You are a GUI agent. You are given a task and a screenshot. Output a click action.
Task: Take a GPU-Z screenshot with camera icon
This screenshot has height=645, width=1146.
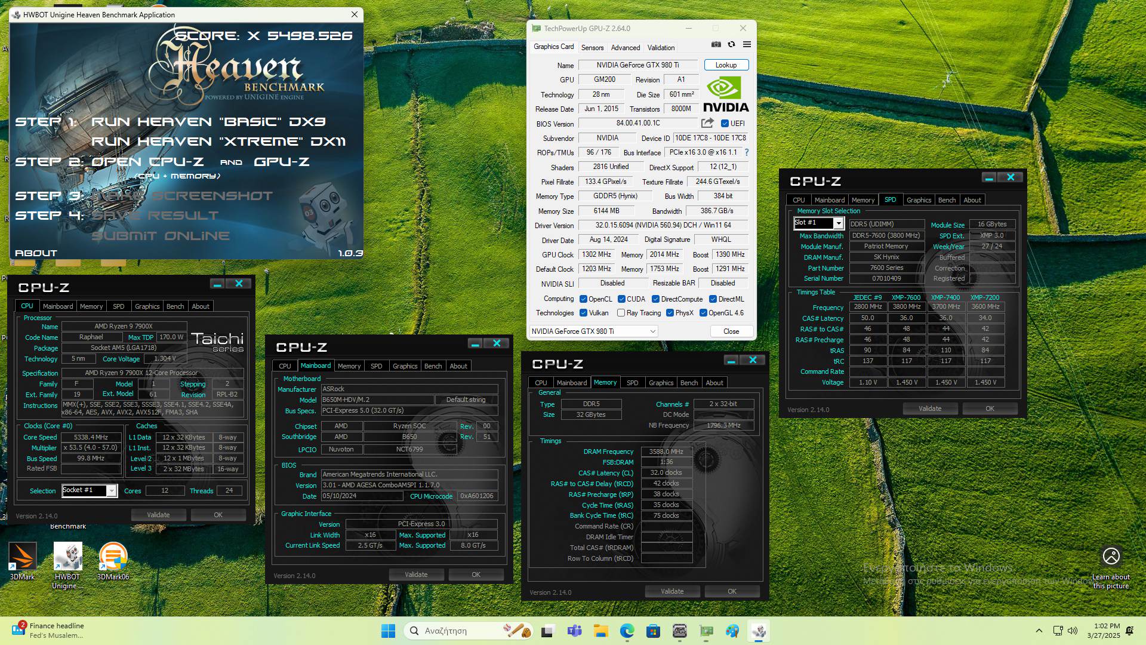716,45
